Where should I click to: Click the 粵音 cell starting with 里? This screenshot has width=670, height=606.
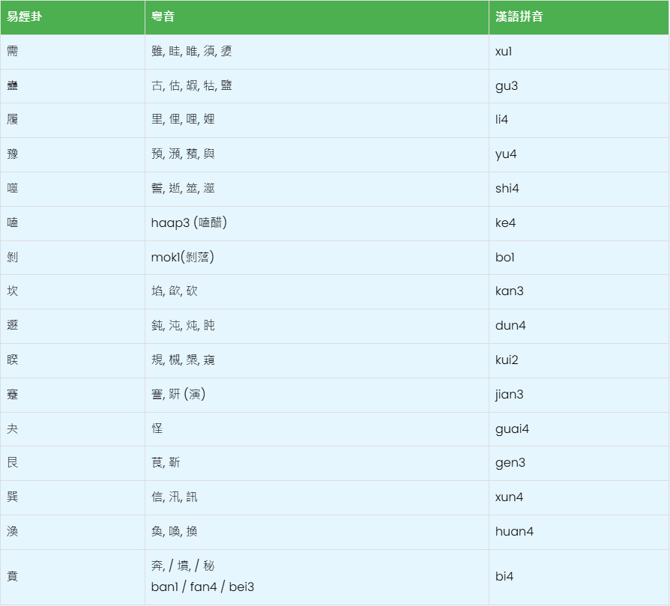(x=317, y=120)
